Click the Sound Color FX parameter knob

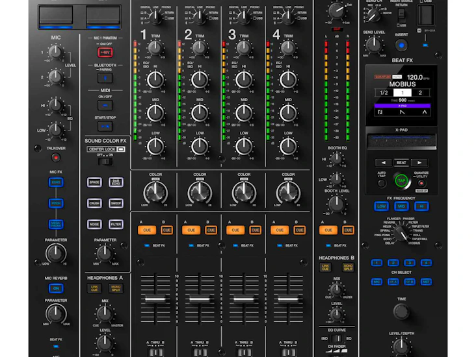coord(105,253)
